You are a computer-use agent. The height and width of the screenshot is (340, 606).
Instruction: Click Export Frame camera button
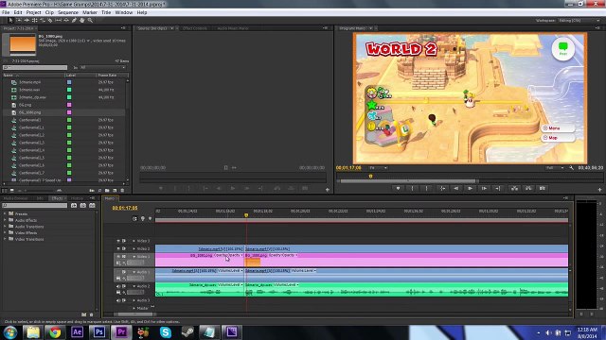(543, 188)
